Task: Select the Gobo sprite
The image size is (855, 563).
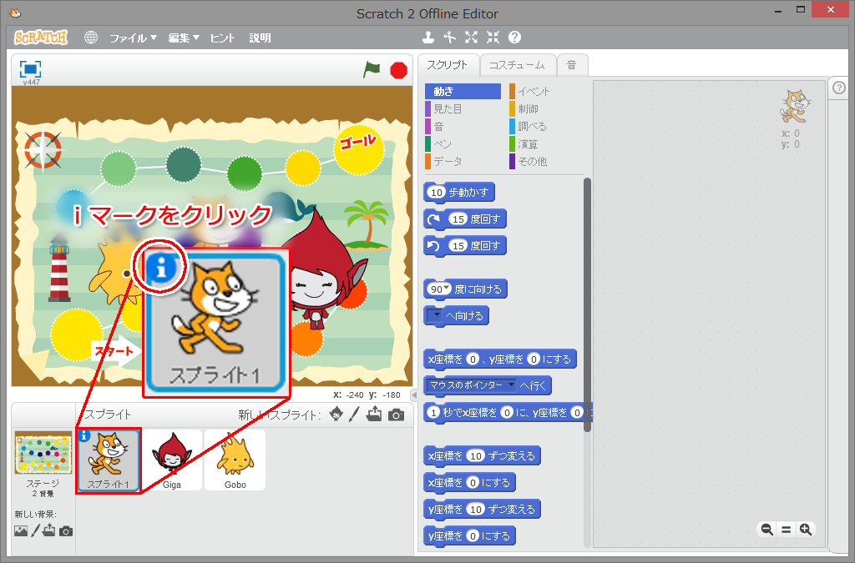Action: pos(235,460)
